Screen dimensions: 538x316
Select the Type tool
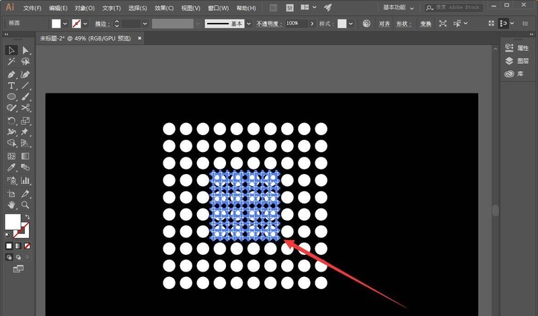tap(11, 85)
